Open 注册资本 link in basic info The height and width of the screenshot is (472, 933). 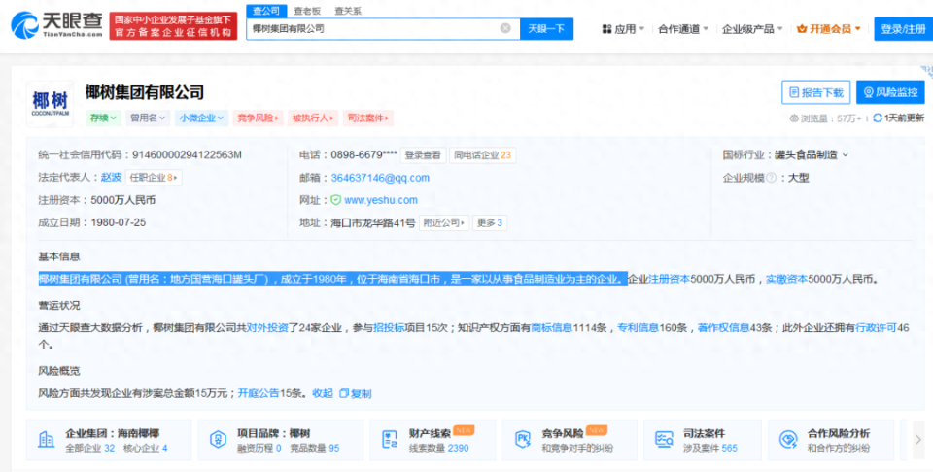coord(669,279)
